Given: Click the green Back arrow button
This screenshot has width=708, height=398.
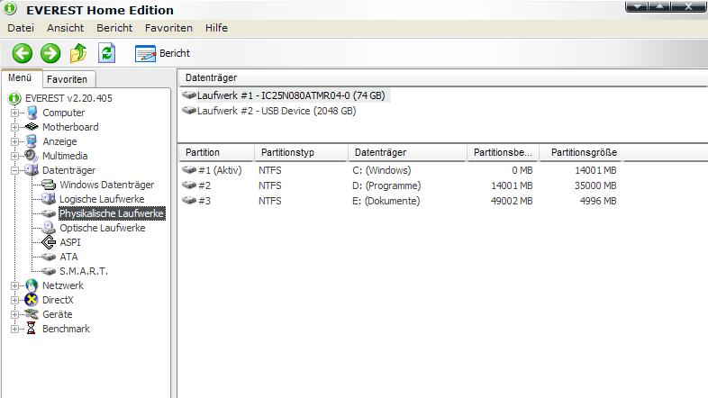Looking at the screenshot, I should tap(23, 53).
